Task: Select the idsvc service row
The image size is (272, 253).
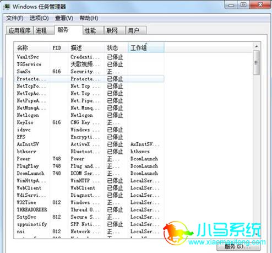Action: pyautogui.click(x=89, y=130)
